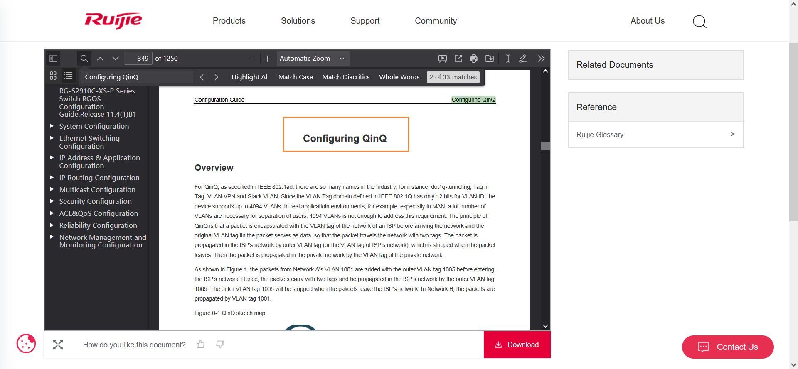Select the draw pencil tool
Image resolution: width=798 pixels, height=369 pixels.
tap(523, 59)
